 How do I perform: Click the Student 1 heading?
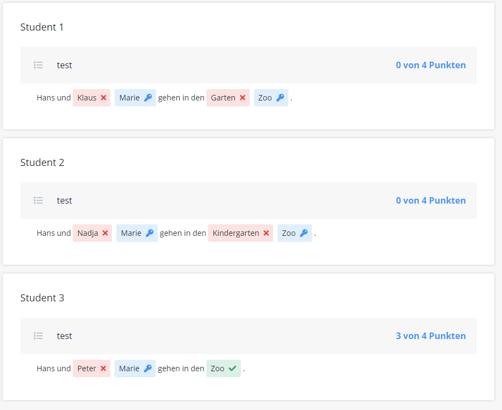pyautogui.click(x=42, y=27)
